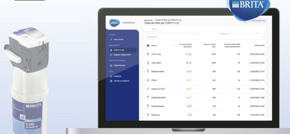
Task: Click the green status indicator next to 18 weeks
Action: pos(190,63)
